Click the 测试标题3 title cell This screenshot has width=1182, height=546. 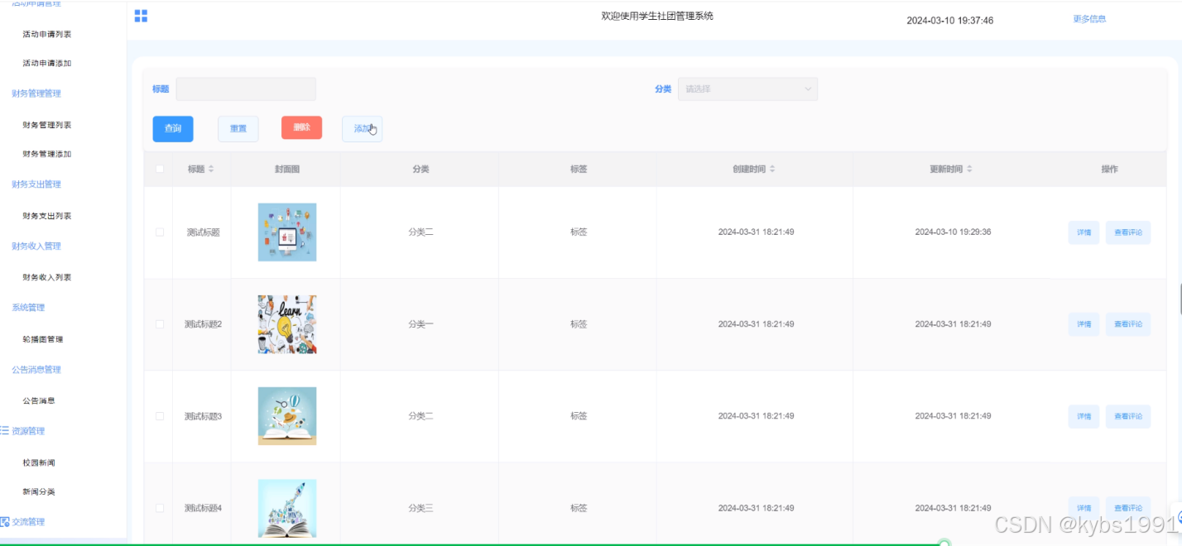pos(203,416)
